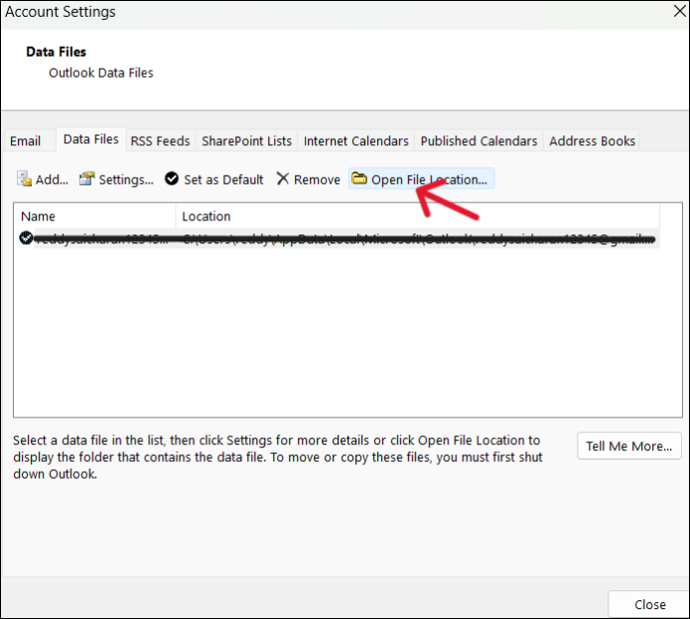The image size is (690, 619).
Task: Close the Account Settings dialog with X
Action: pos(680,12)
